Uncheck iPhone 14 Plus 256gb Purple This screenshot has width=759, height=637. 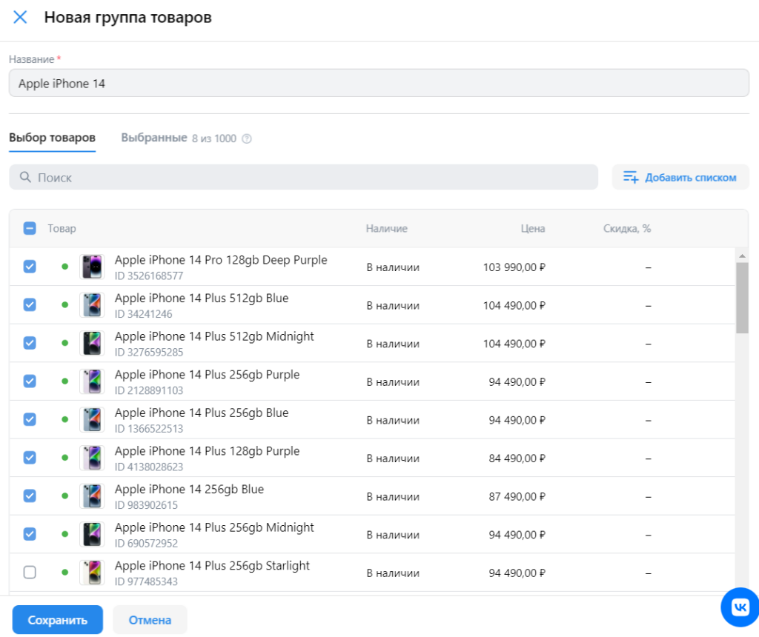coord(30,381)
